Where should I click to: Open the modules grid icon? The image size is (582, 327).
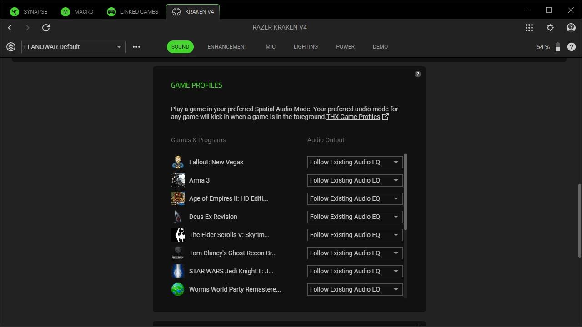[x=529, y=28]
